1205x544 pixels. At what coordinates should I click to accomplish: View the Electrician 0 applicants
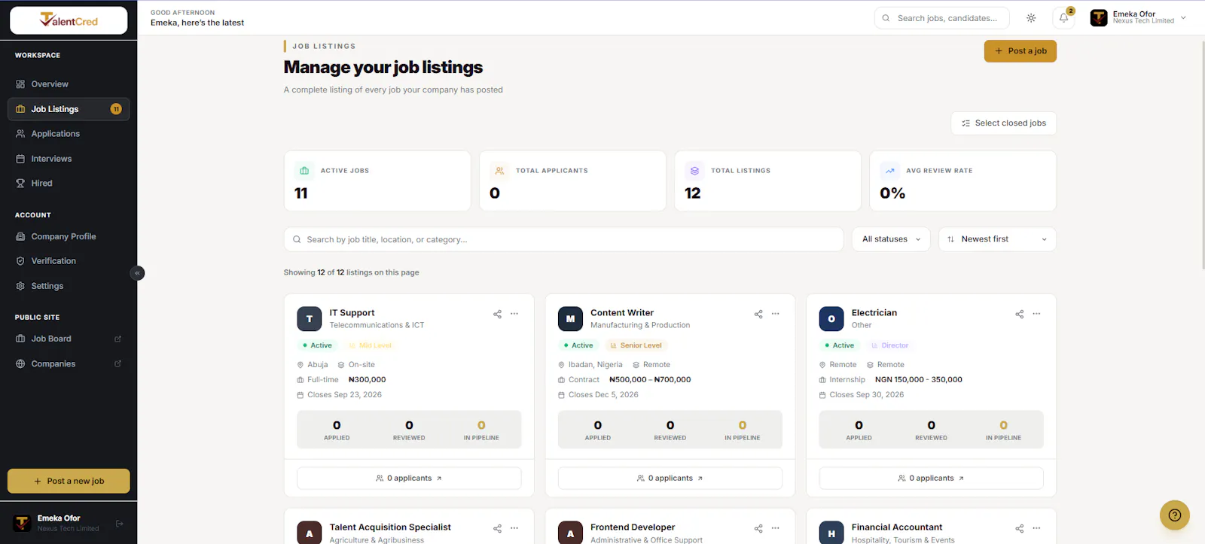pyautogui.click(x=931, y=479)
